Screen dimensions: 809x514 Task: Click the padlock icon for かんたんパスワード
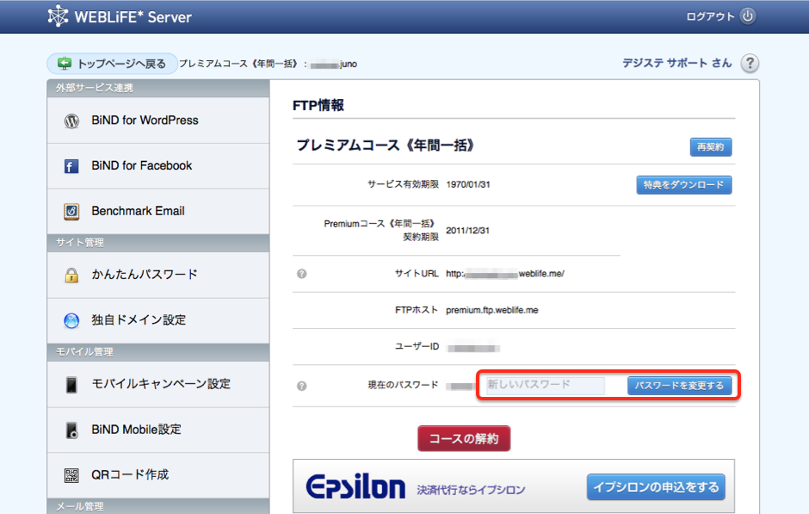click(72, 276)
